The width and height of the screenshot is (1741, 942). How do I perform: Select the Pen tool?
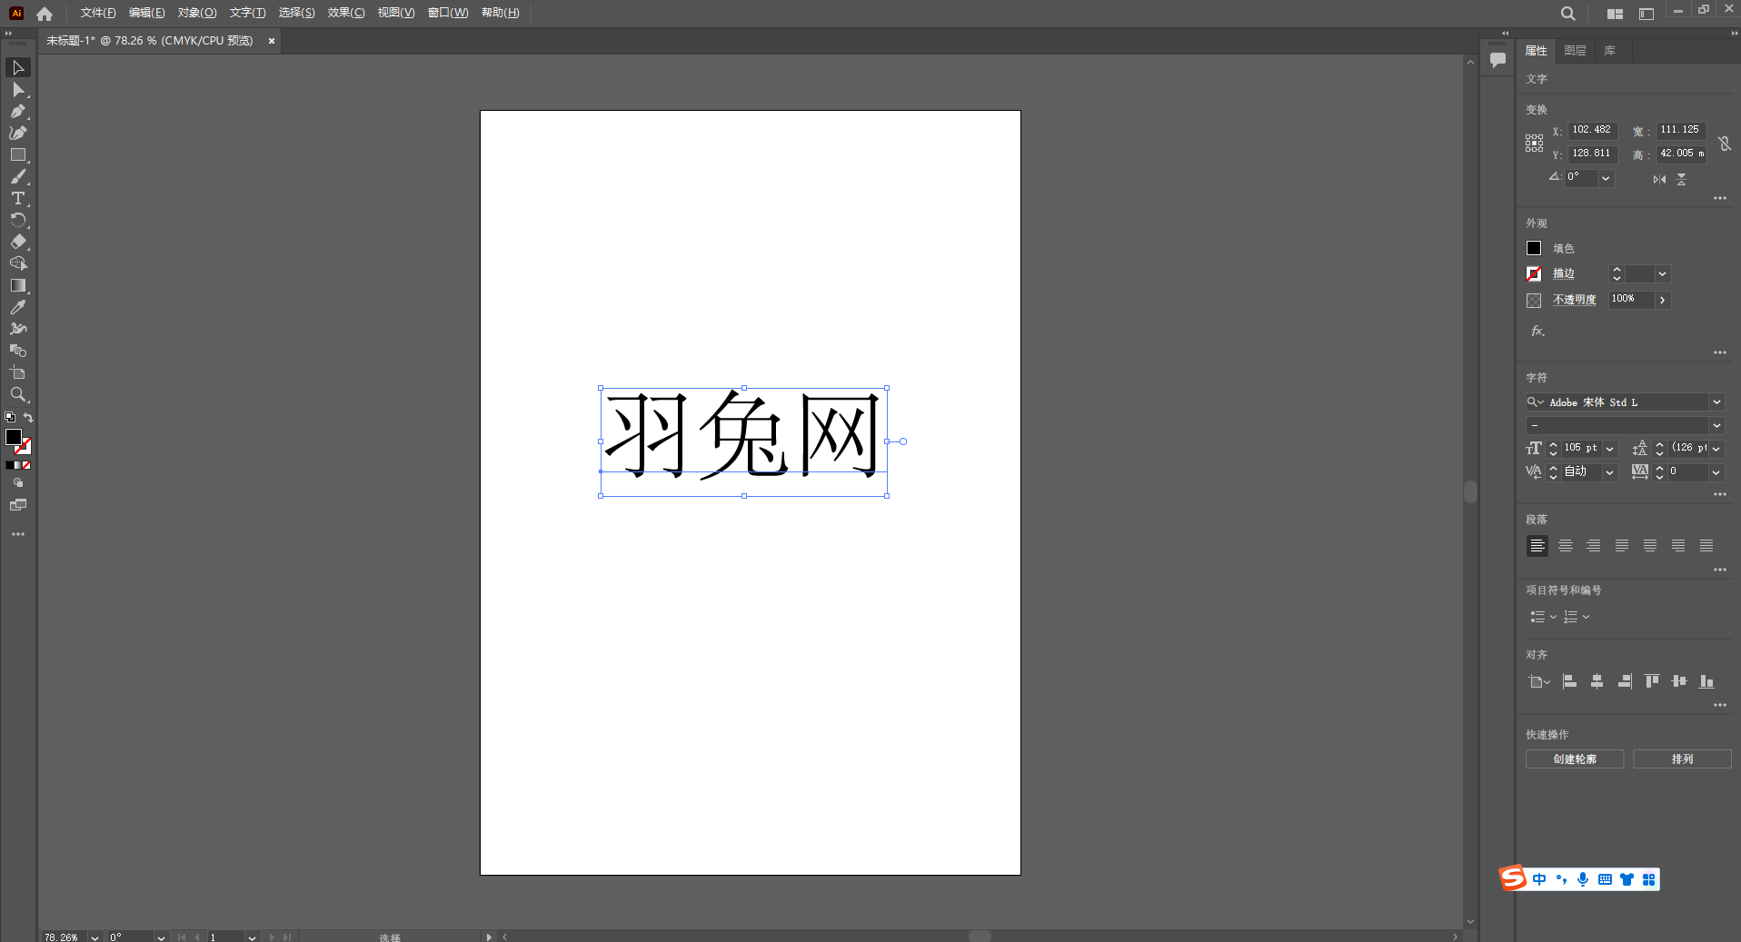coord(17,112)
